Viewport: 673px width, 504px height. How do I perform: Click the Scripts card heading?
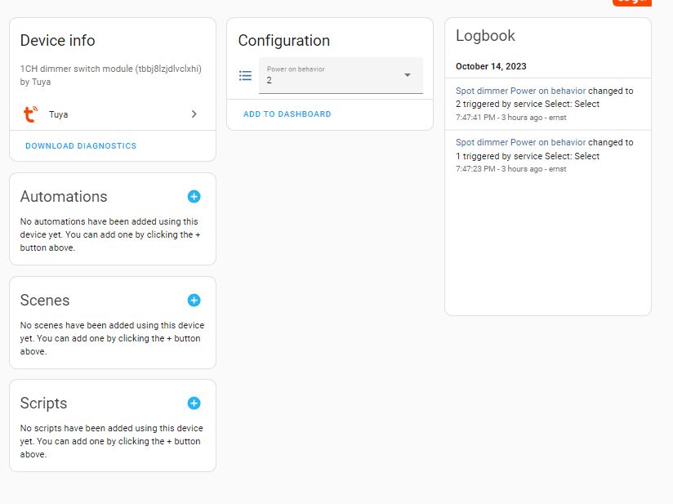pyautogui.click(x=43, y=403)
